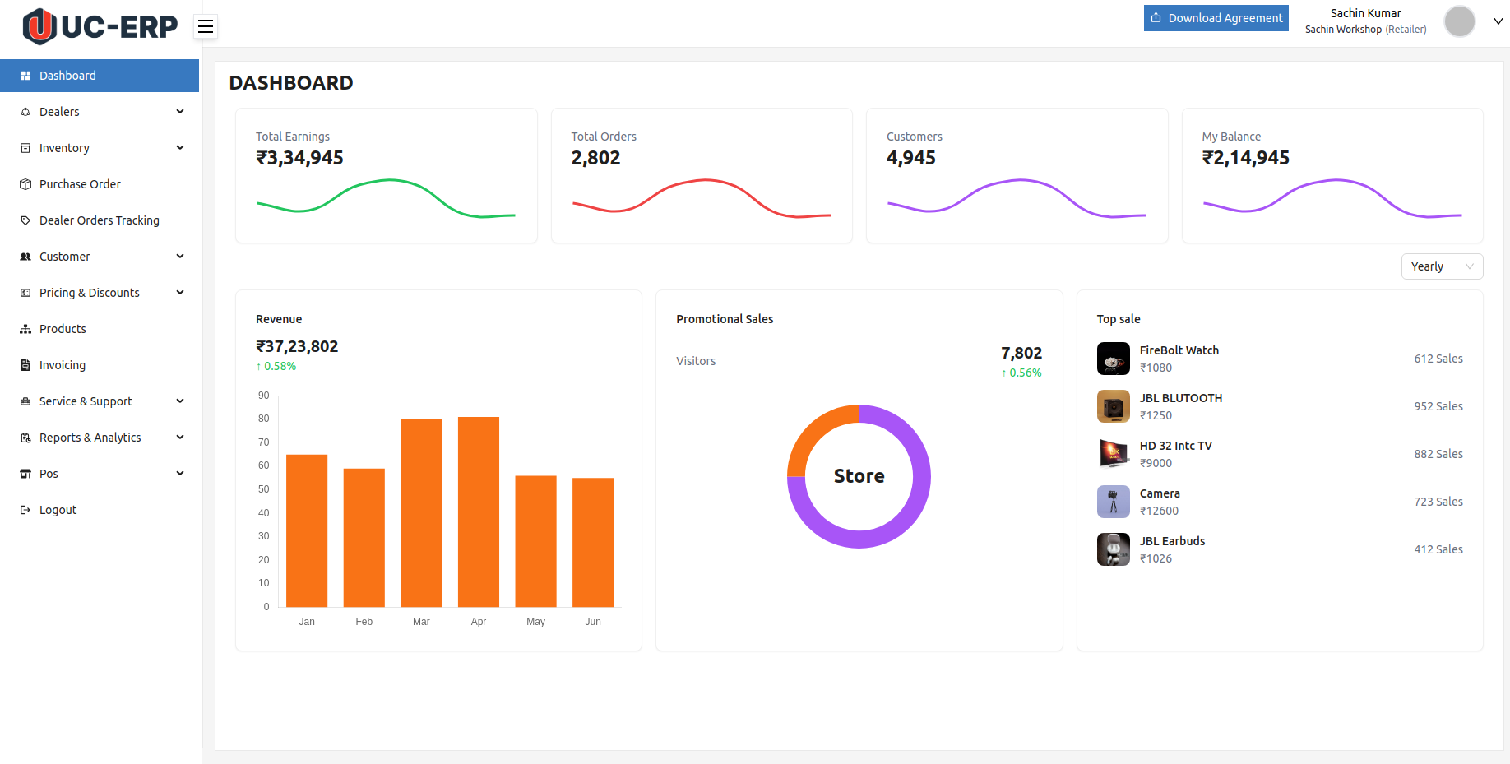Viewport: 1510px width, 764px height.
Task: Click the 7,802 visitors value
Action: coord(1021,353)
